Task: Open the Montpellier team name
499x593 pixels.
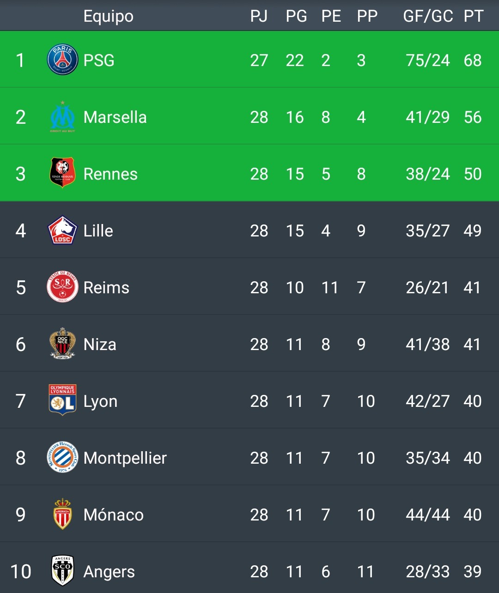Action: coord(125,458)
